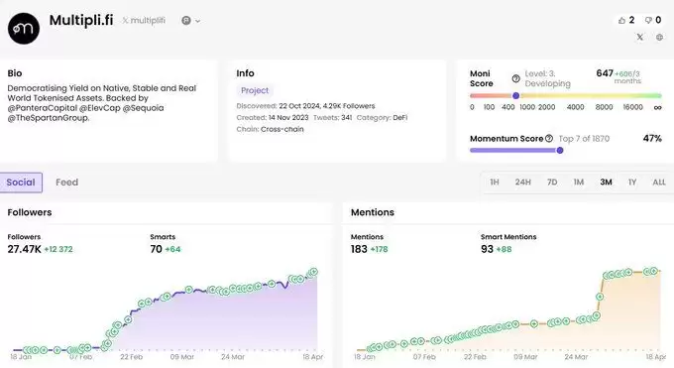Click the Project tag in Info
This screenshot has width=674, height=368.
click(x=255, y=90)
